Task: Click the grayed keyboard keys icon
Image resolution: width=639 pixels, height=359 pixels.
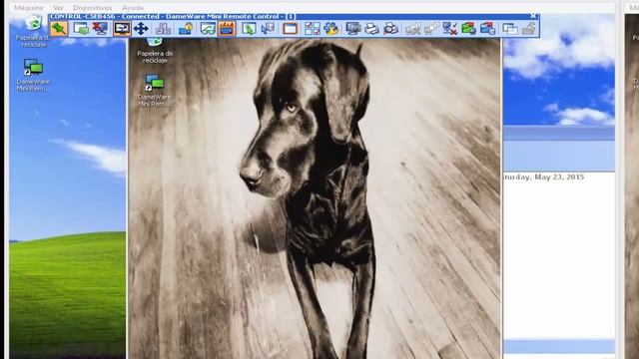Action: coord(164,29)
